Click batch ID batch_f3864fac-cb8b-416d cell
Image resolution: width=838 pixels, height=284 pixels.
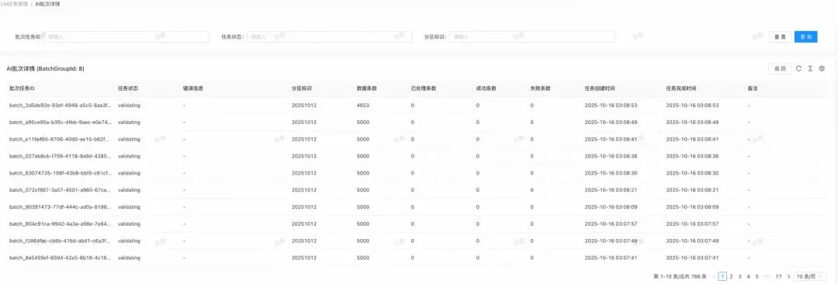60,241
